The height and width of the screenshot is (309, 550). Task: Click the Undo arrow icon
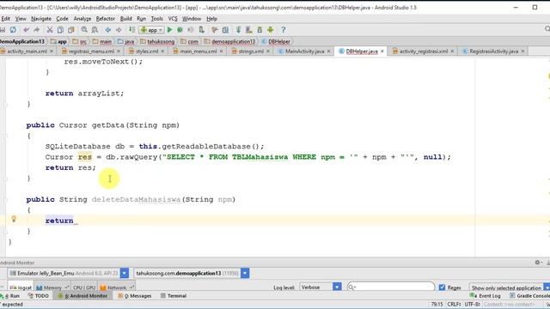(x=27, y=30)
